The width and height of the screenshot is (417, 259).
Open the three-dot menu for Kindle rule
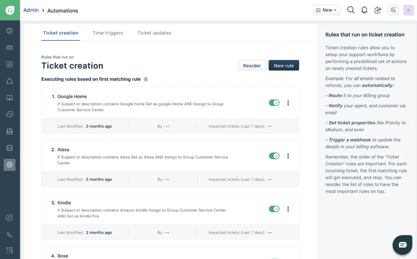click(x=288, y=209)
